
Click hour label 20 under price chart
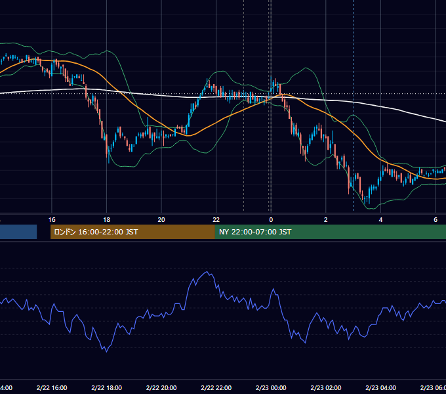tap(161, 220)
